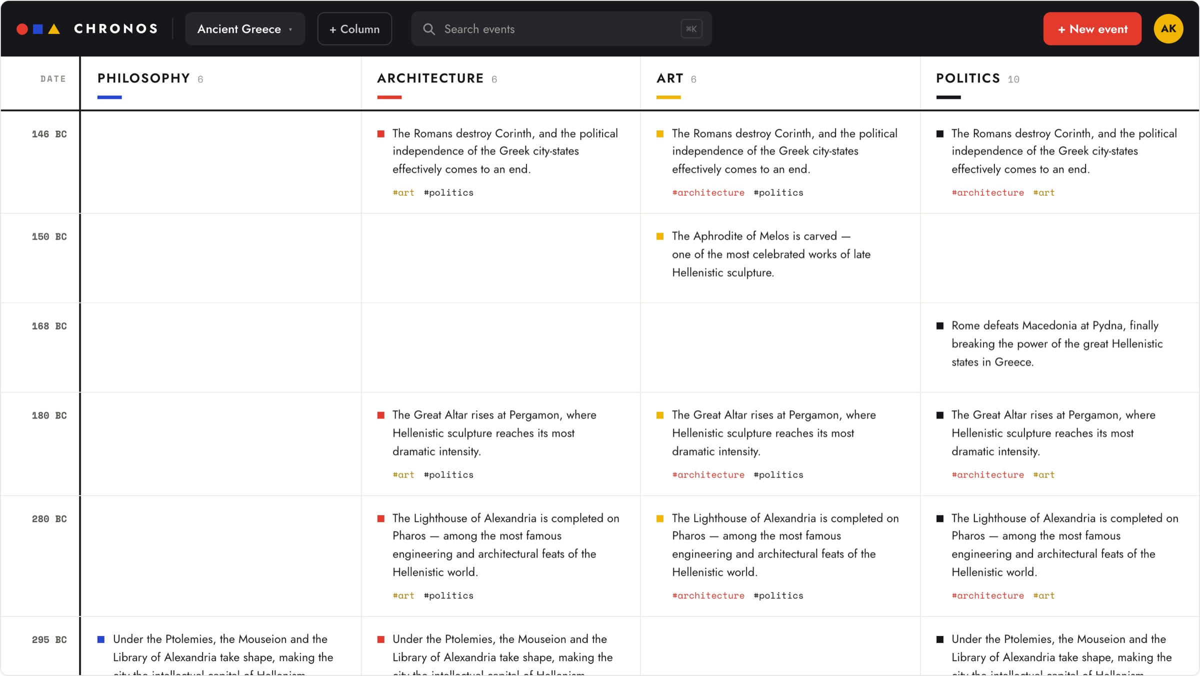
Task: Click the blue square logo icon
Action: click(38, 29)
